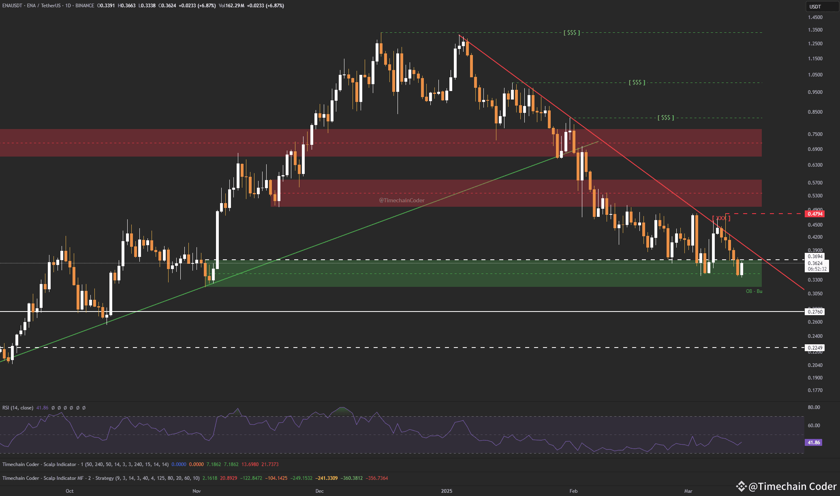Select the [ $$$ ] label near the 1.0000 level
The image size is (840, 496).
(637, 83)
